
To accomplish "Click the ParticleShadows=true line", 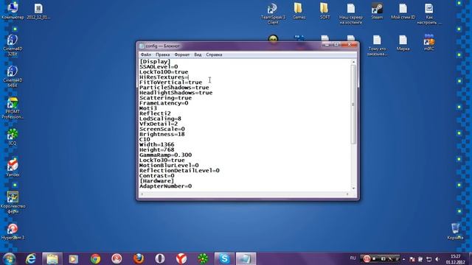I will tap(174, 88).
